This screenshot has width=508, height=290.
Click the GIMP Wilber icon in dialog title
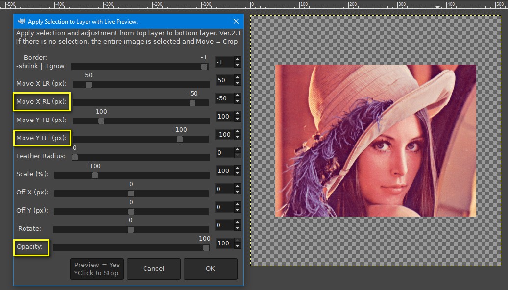pyautogui.click(x=22, y=21)
